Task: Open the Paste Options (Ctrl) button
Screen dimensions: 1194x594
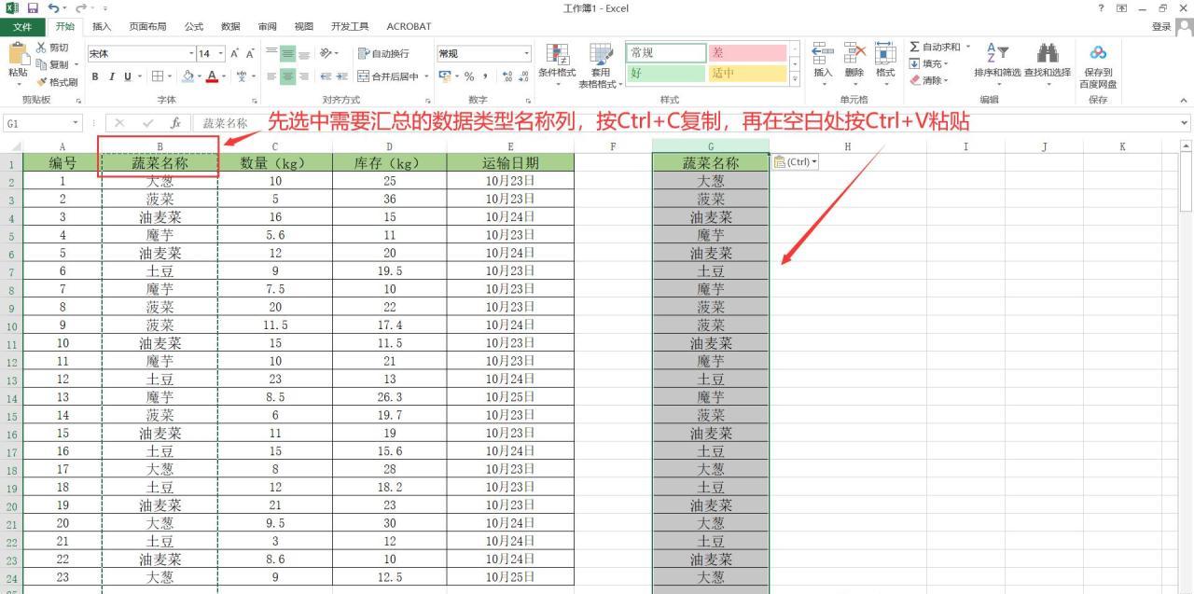Action: [796, 162]
